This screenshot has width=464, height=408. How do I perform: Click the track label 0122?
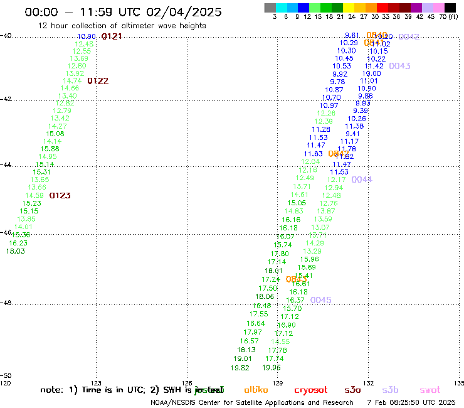[x=98, y=81]
